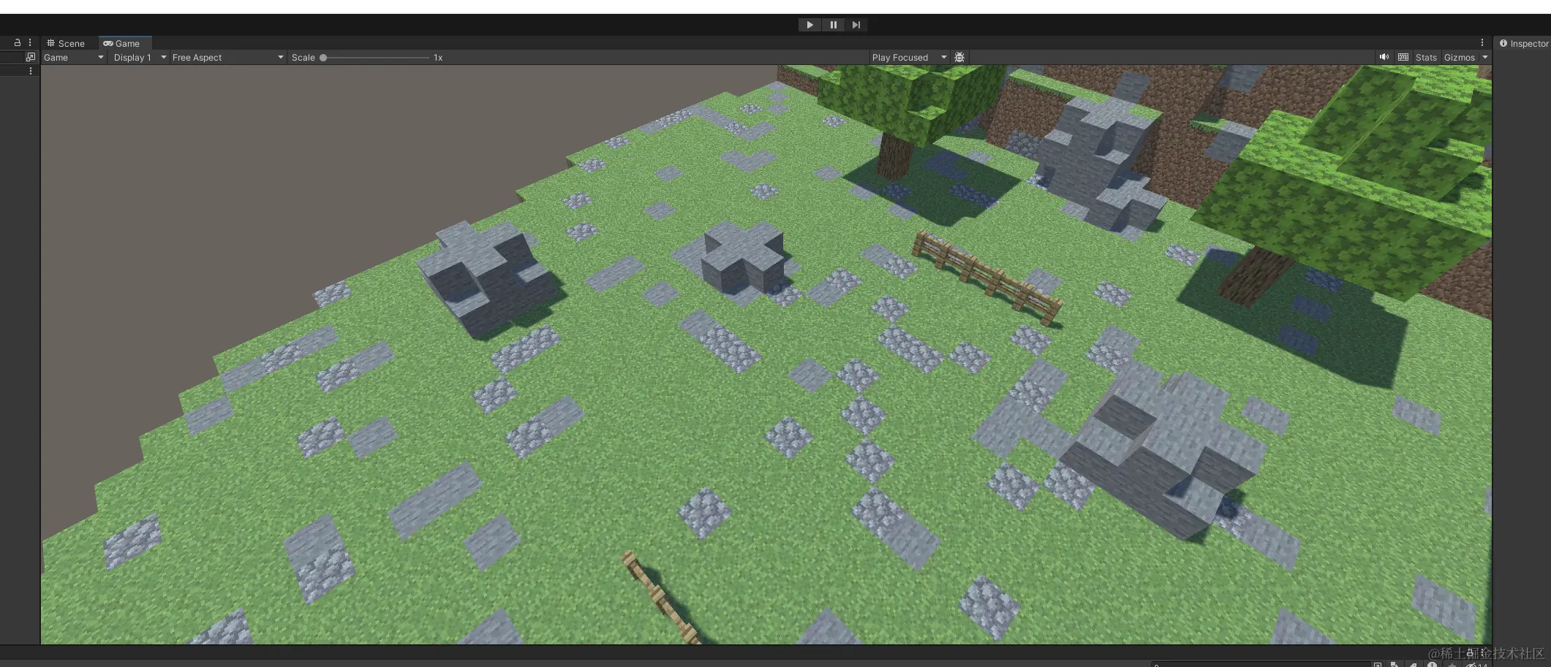Click the 1x scale value
1551x667 pixels.
pyautogui.click(x=438, y=57)
